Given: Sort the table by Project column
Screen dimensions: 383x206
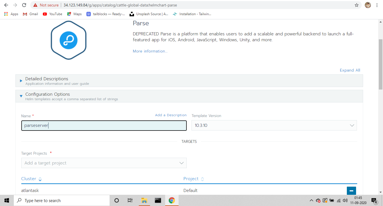Looking at the screenshot, I should (x=194, y=179).
